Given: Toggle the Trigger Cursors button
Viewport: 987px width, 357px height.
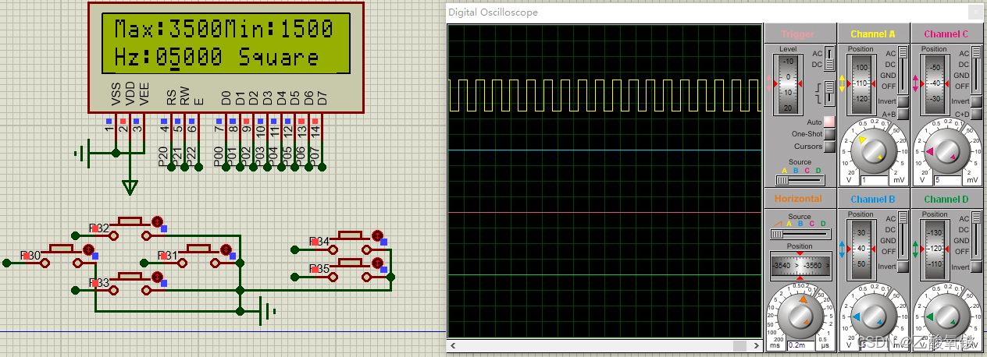Looking at the screenshot, I should click(x=829, y=146).
